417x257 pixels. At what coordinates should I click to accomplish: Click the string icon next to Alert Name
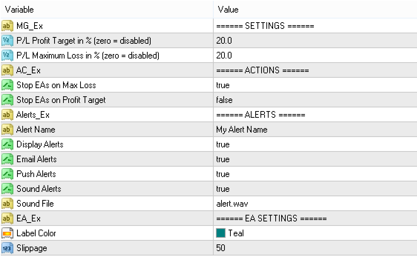pos(7,130)
